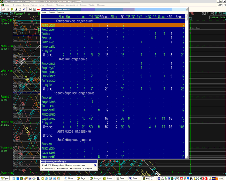
Task: Open the Уведомления menu
Action: 73,5
